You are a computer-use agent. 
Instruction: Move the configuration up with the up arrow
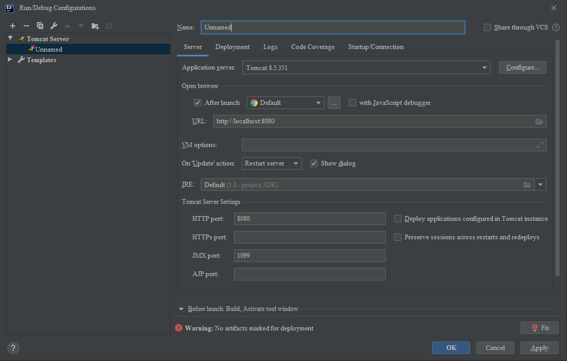[67, 26]
